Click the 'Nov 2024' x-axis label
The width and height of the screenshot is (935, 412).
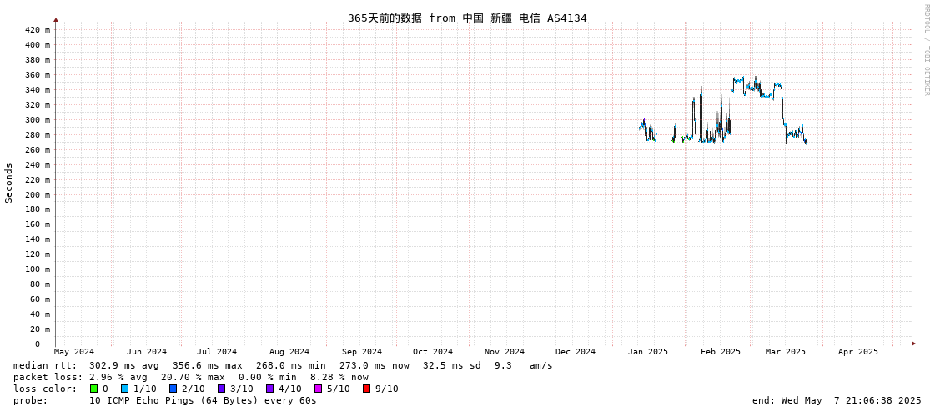(x=505, y=352)
